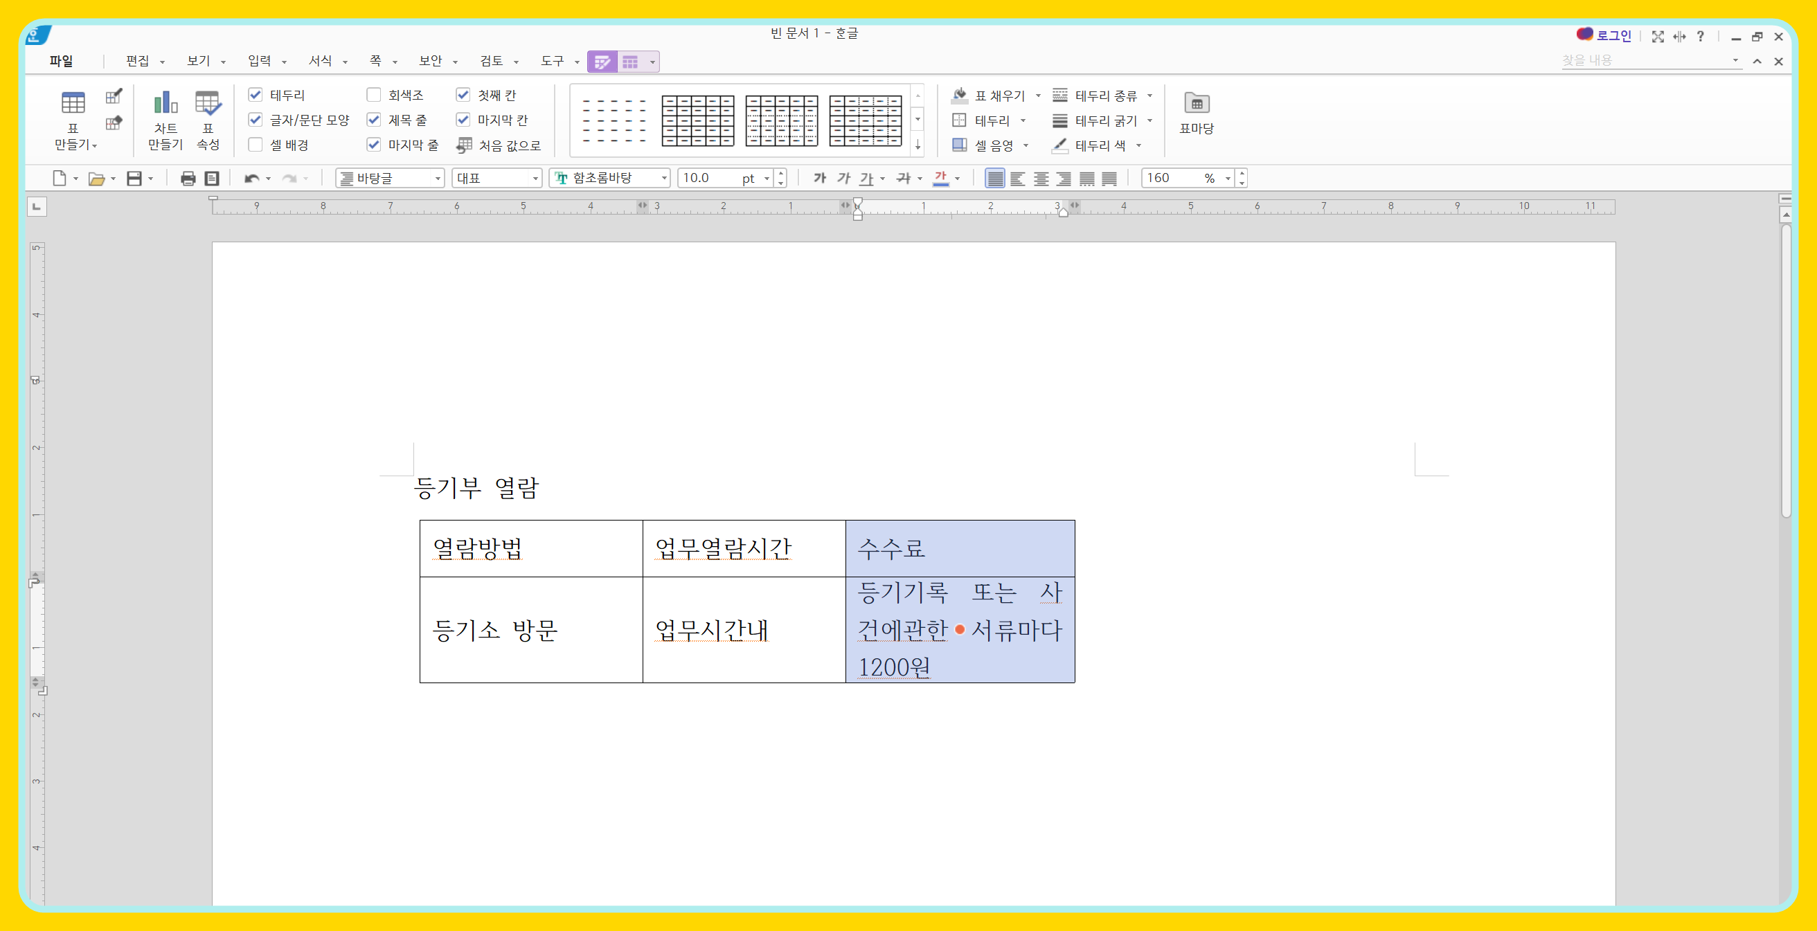Click the print icon in toolbar
The width and height of the screenshot is (1817, 931).
tap(188, 179)
